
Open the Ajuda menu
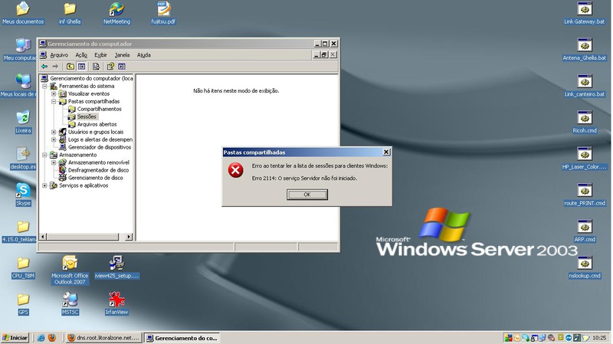(x=143, y=55)
